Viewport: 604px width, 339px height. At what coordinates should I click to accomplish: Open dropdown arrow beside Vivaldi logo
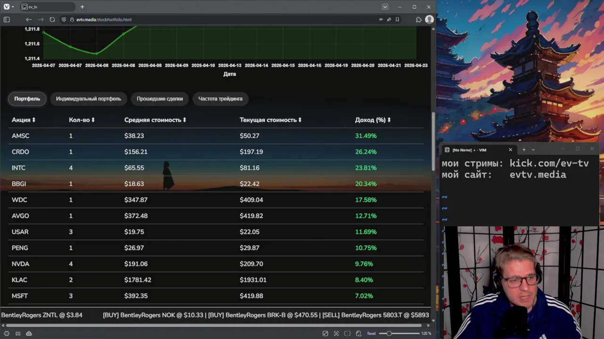(x=12, y=7)
